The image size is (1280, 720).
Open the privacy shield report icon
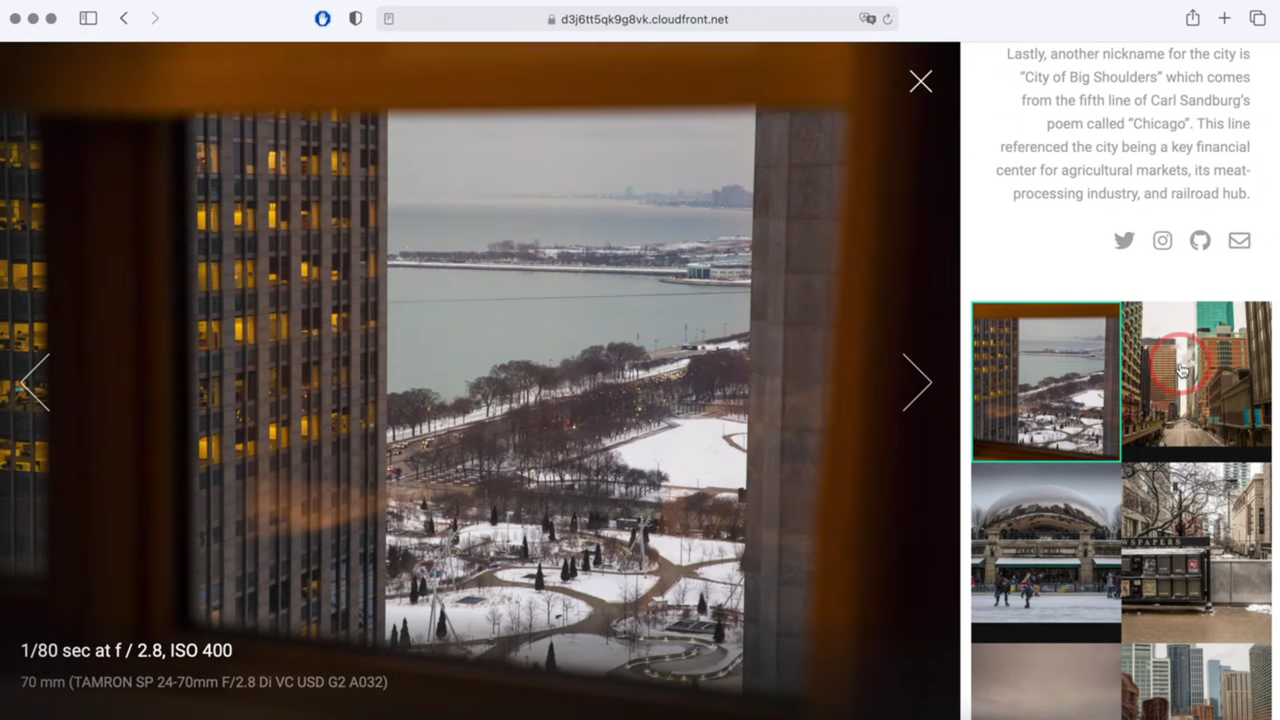(x=355, y=19)
